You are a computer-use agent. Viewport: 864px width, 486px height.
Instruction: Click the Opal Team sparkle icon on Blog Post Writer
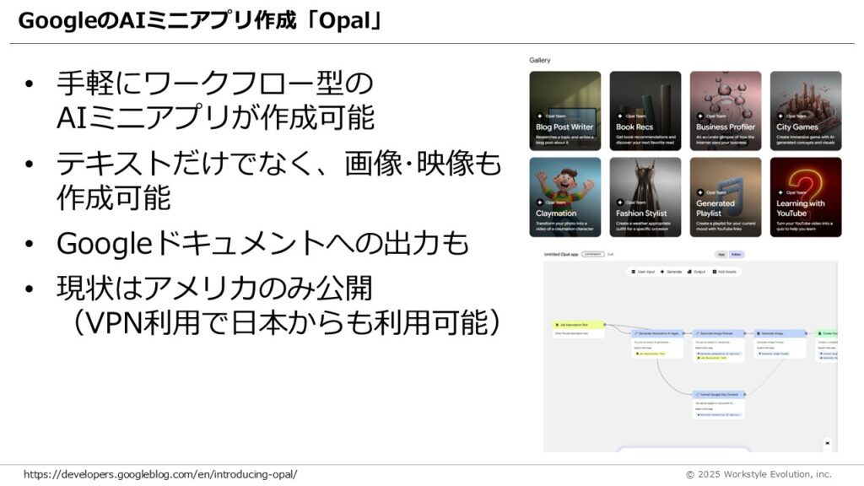[x=539, y=116]
